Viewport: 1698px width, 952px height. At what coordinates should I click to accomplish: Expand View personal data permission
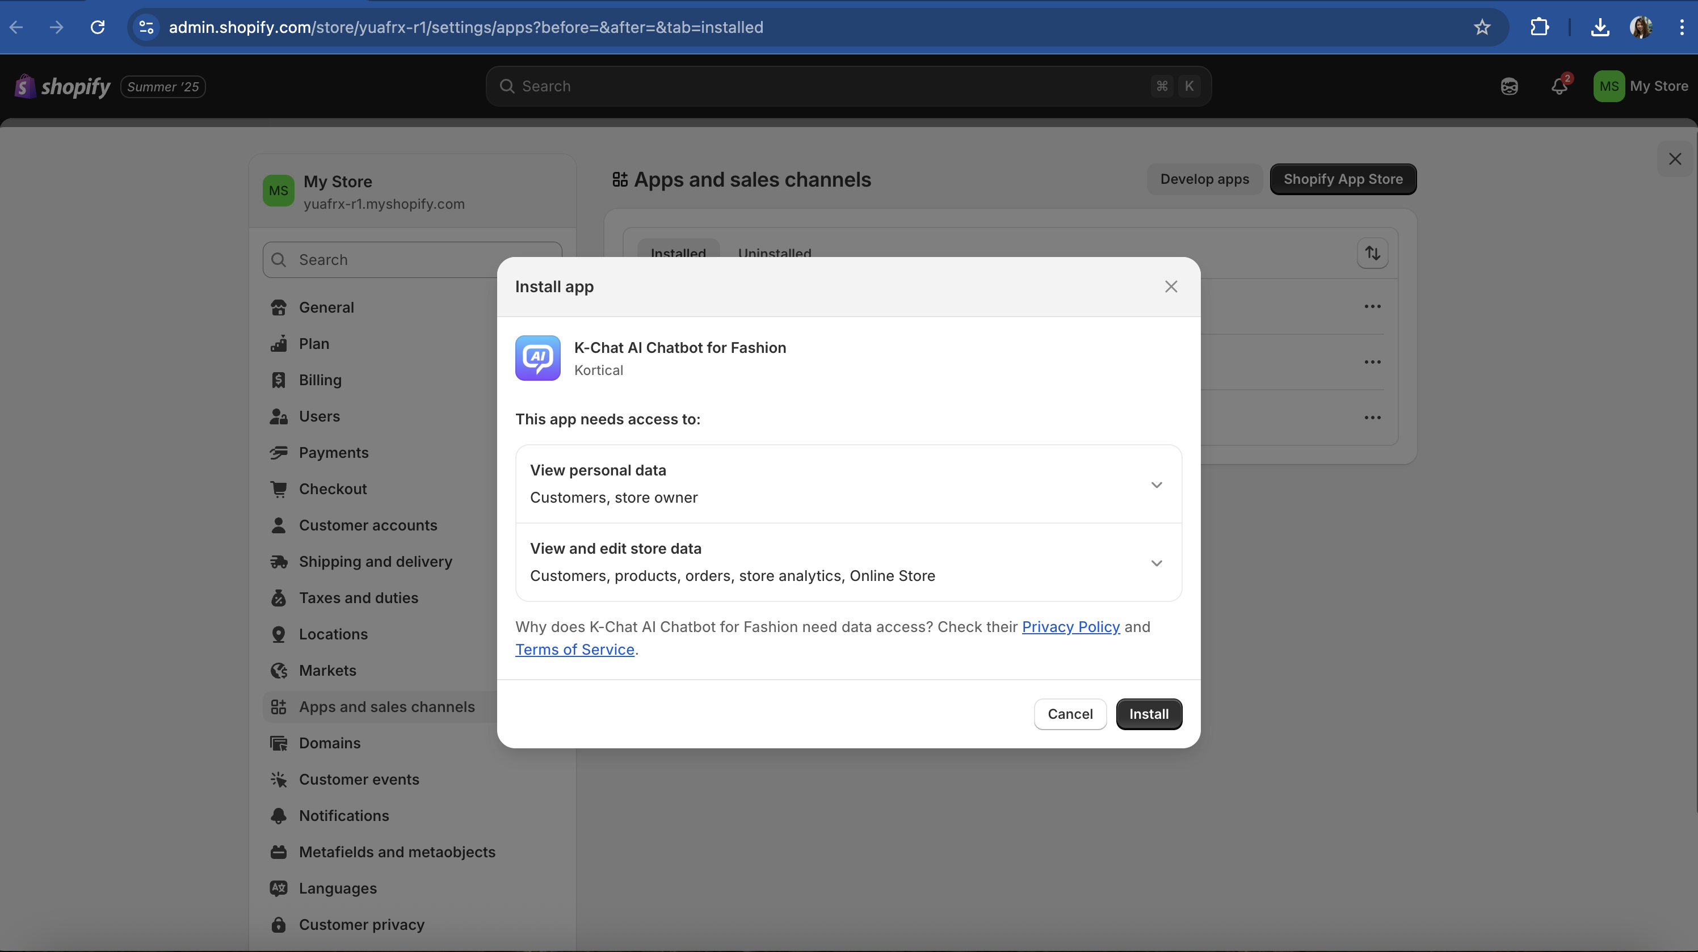1156,485
